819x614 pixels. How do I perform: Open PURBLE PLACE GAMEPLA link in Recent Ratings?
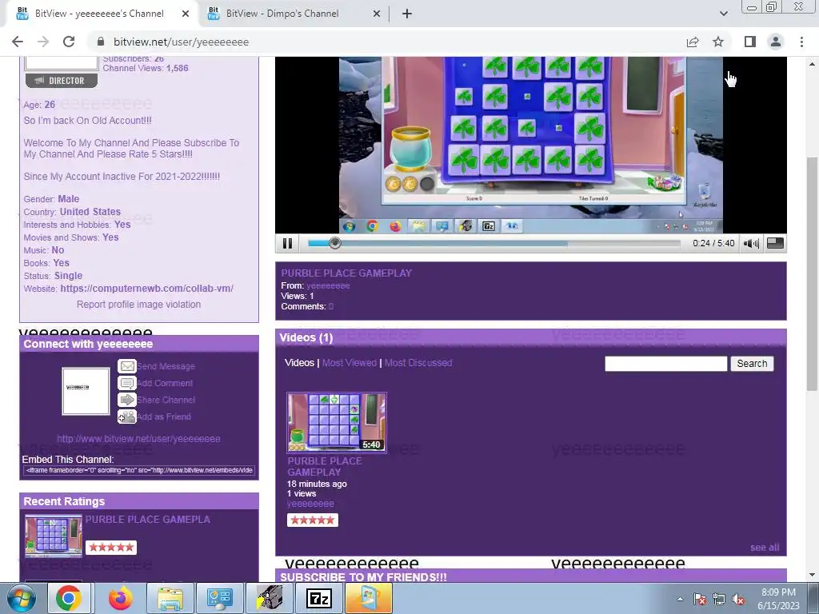click(x=148, y=520)
